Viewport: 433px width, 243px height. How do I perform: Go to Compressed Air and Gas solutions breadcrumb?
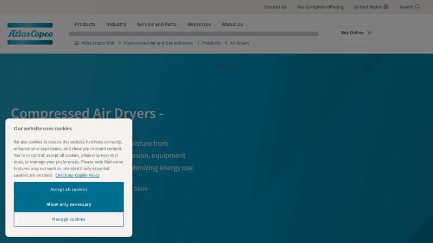pos(158,43)
